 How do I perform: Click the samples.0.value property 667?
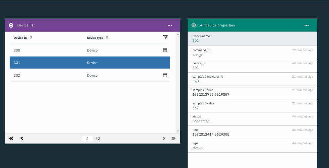pos(196,108)
